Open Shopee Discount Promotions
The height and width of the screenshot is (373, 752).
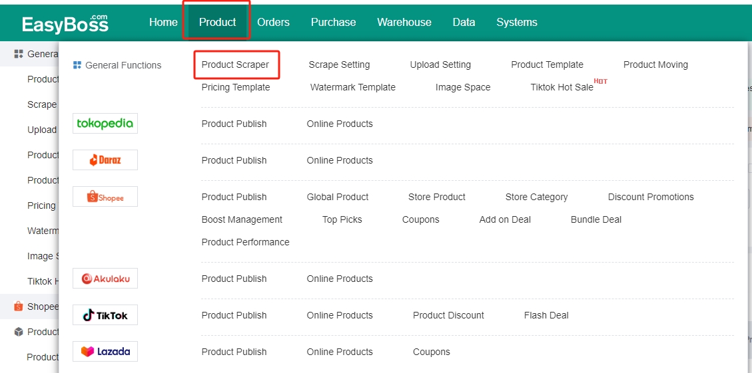pyautogui.click(x=651, y=197)
